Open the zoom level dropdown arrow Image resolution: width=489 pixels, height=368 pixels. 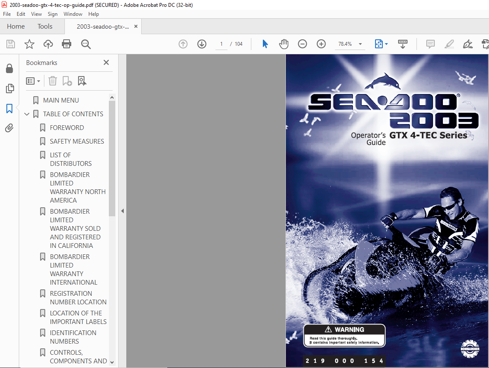[360, 44]
